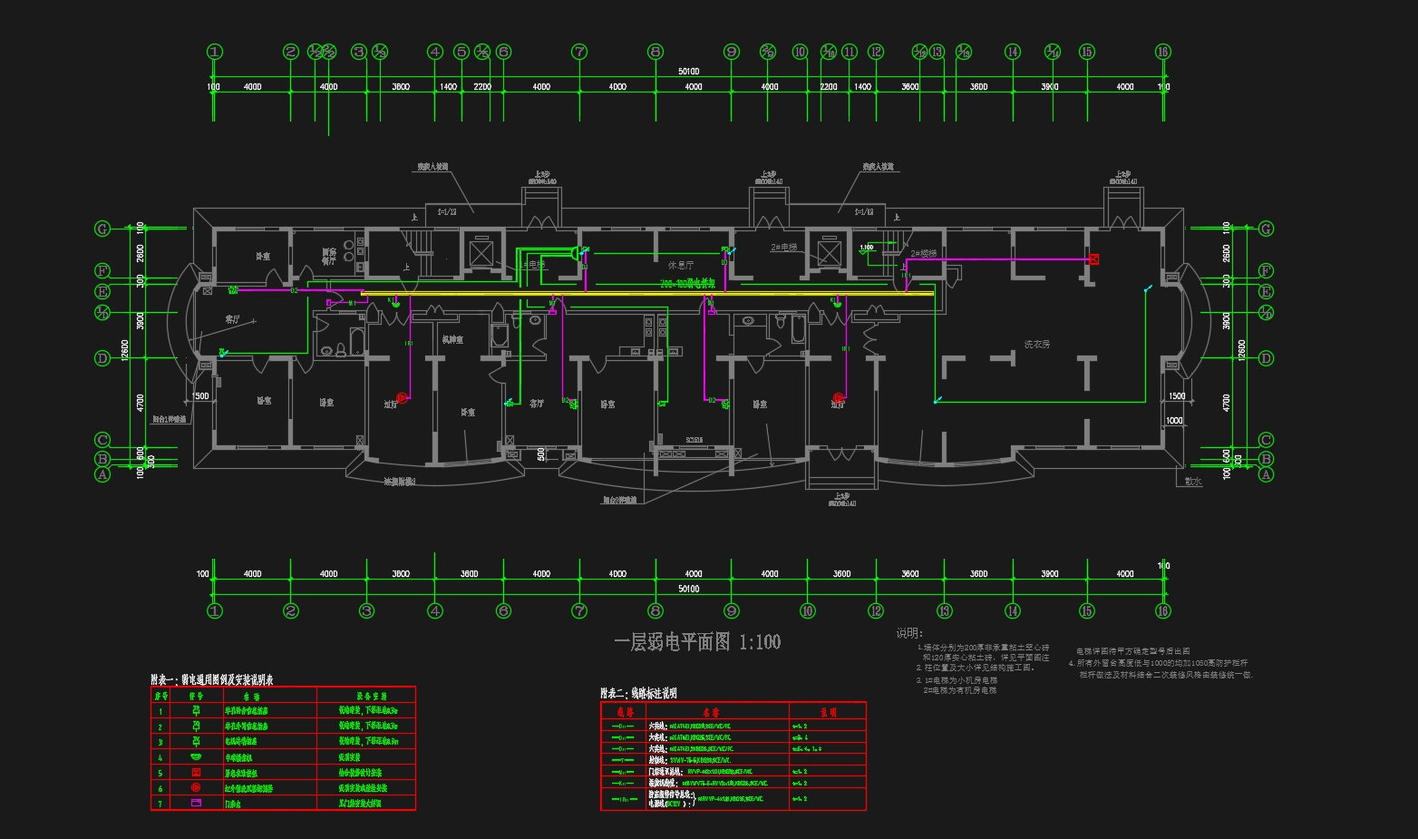Select the 200×100 弱电桥架 annotation
1418x839 pixels.
point(688,284)
